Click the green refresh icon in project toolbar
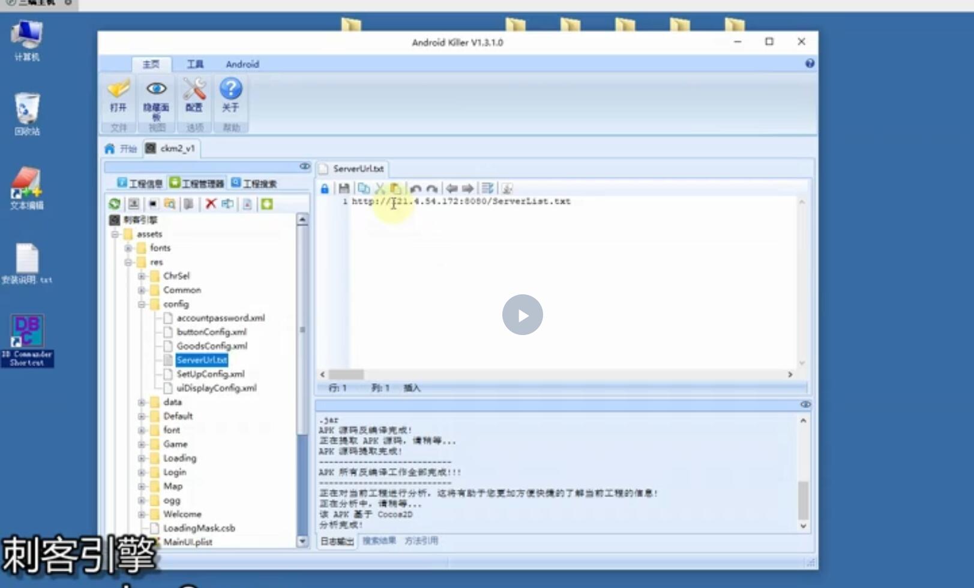 coord(115,204)
